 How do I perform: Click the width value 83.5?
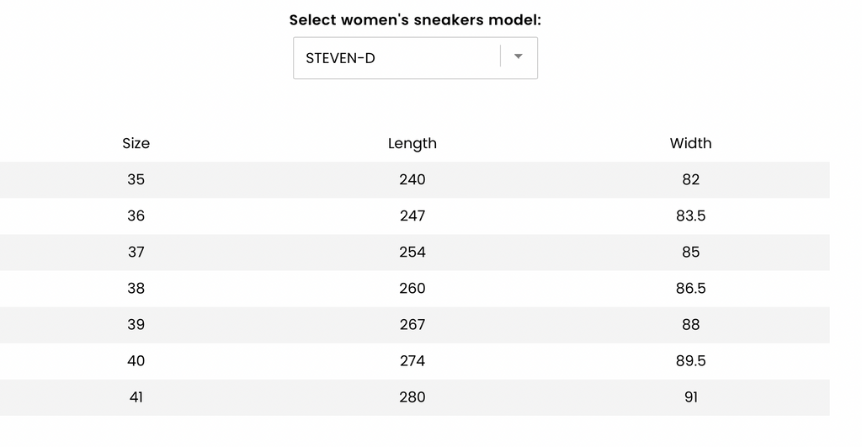690,216
